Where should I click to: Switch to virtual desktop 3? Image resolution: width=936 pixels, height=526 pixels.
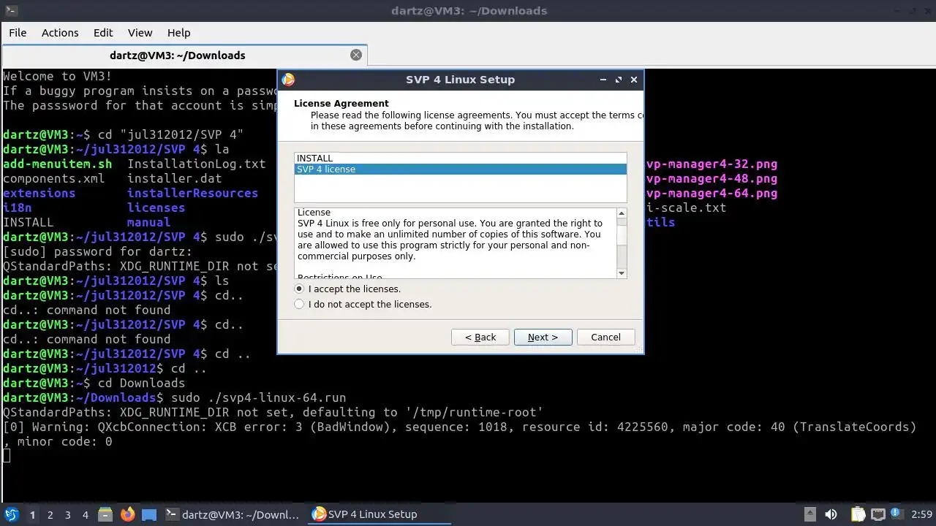[x=67, y=514]
